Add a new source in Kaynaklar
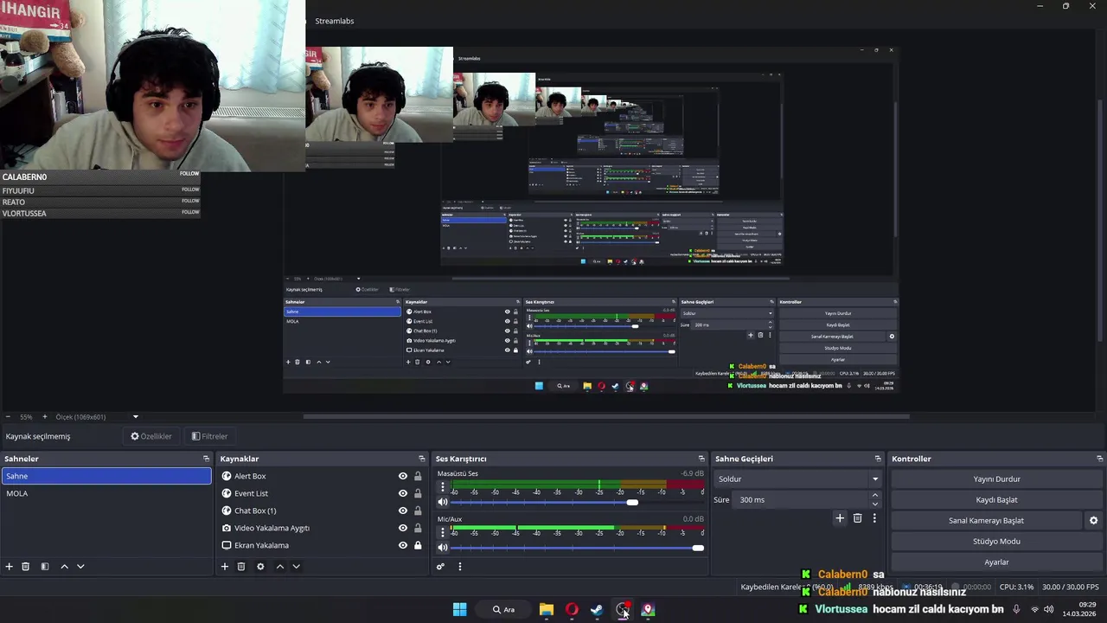The height and width of the screenshot is (623, 1107). pyautogui.click(x=225, y=567)
